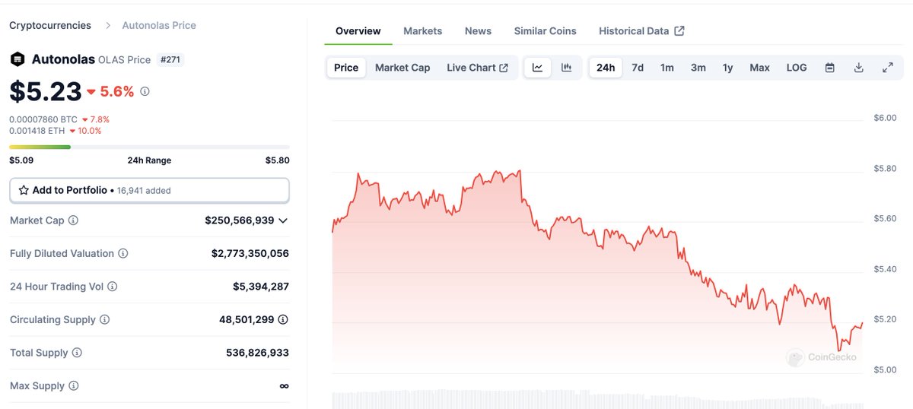913x409 pixels.
Task: Click the $2,773,350,056 valuation value
Action: point(250,253)
